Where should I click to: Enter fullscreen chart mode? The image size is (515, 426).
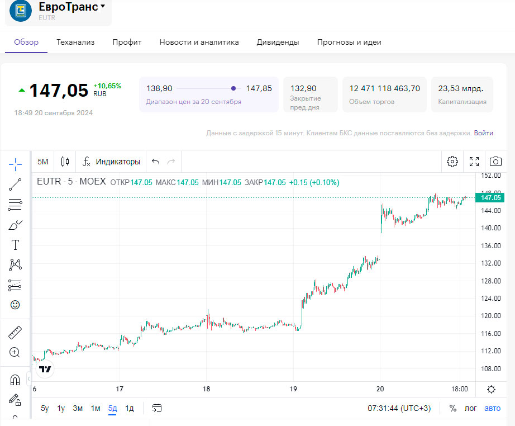click(x=474, y=162)
